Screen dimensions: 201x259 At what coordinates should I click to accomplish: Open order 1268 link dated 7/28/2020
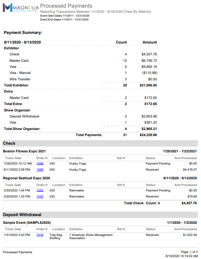[40, 164]
